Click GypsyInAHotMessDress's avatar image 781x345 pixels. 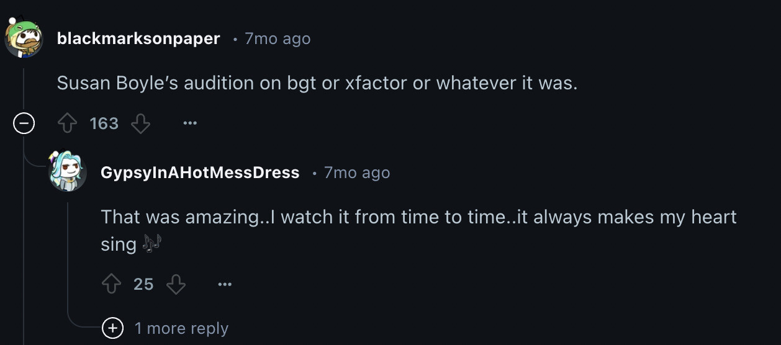click(67, 171)
